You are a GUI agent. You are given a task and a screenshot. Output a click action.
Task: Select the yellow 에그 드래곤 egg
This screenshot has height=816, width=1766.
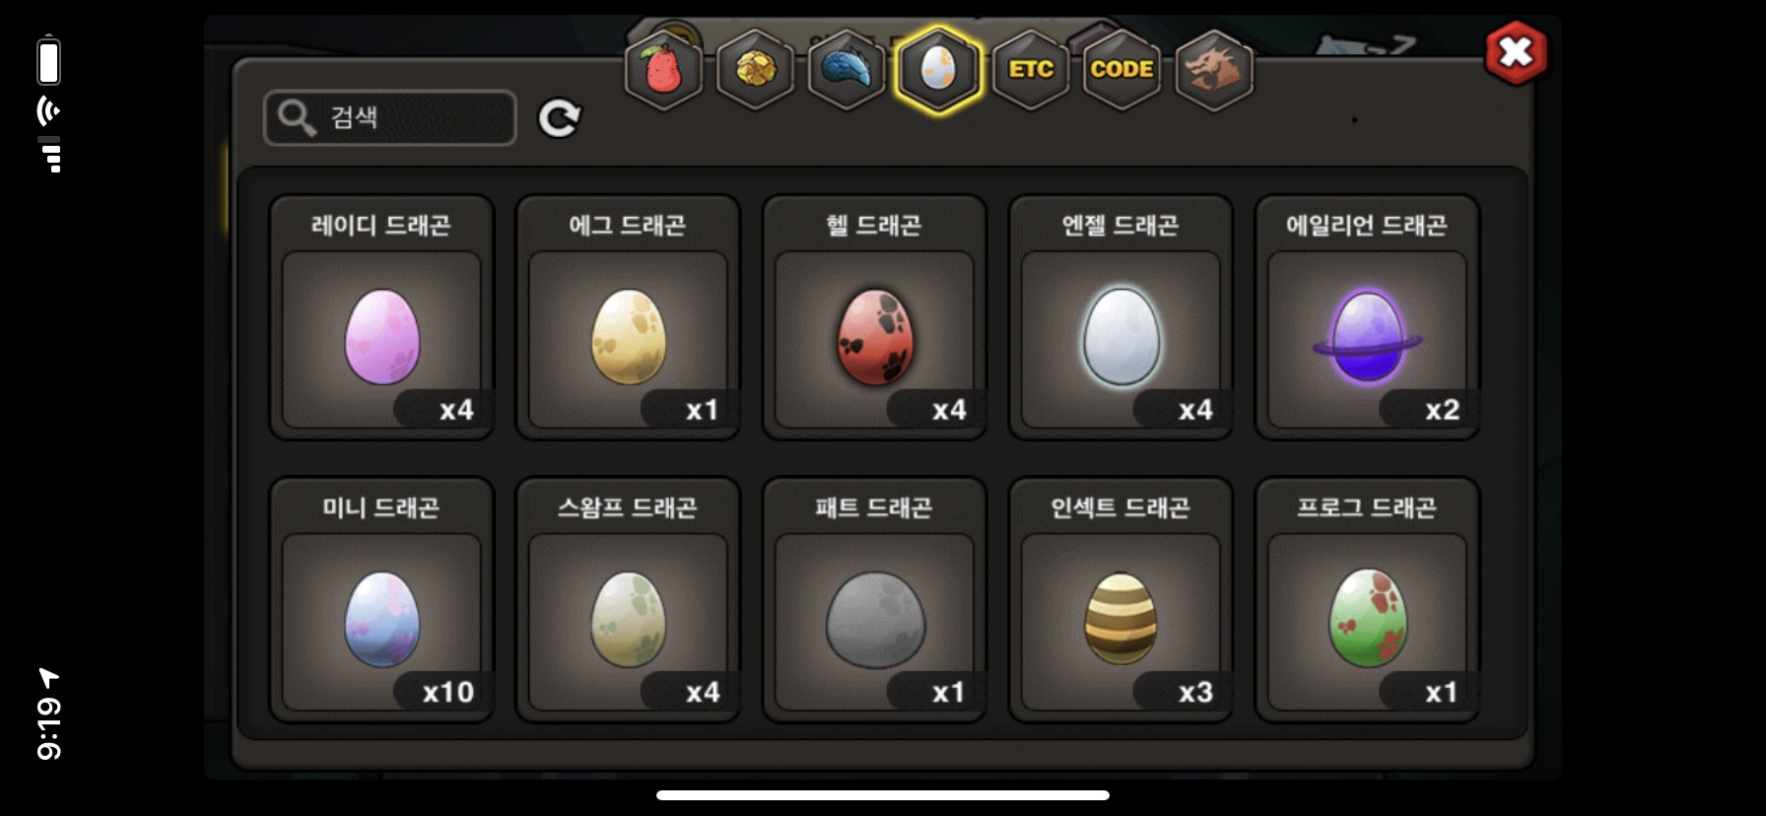(628, 317)
